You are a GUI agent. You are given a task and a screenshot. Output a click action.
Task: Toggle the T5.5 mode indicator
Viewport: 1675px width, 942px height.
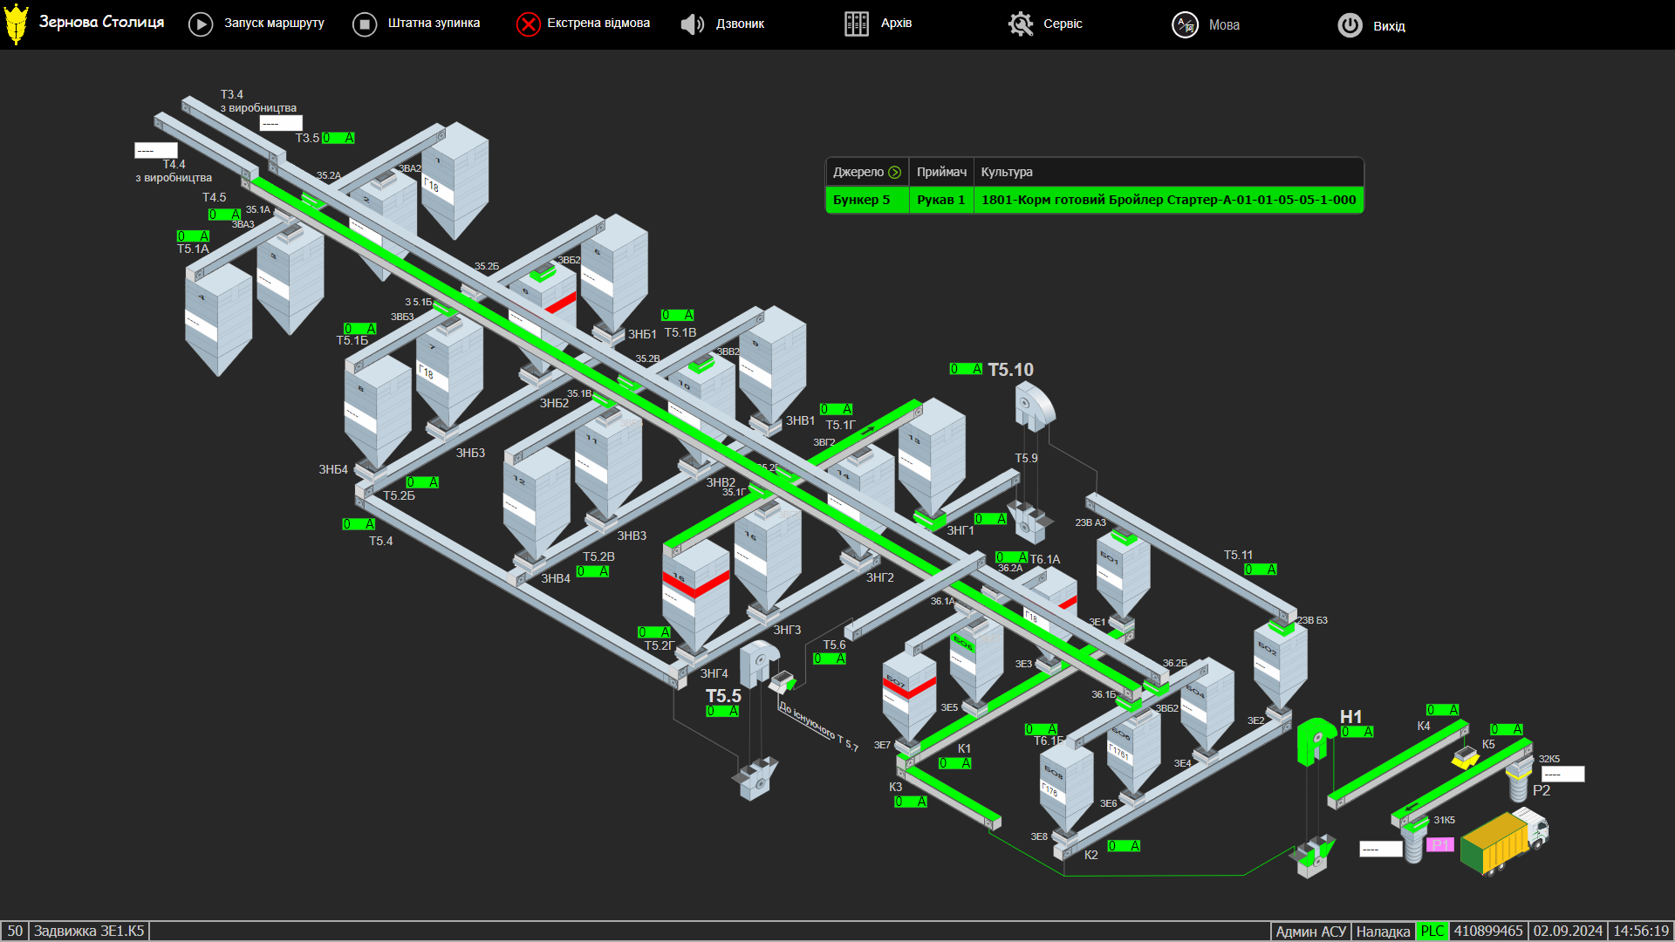[722, 712]
